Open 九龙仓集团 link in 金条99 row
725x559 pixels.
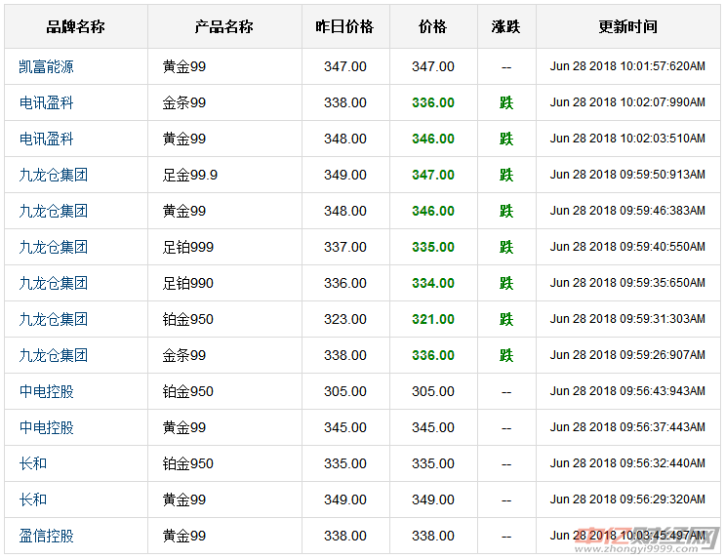[x=53, y=355]
